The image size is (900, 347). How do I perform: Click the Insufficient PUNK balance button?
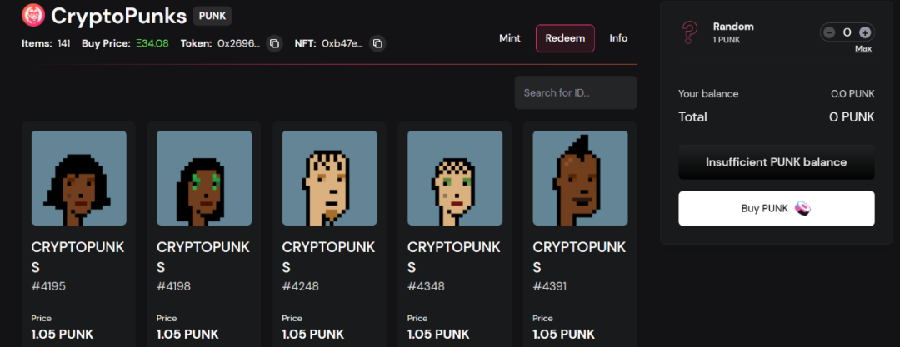[777, 162]
